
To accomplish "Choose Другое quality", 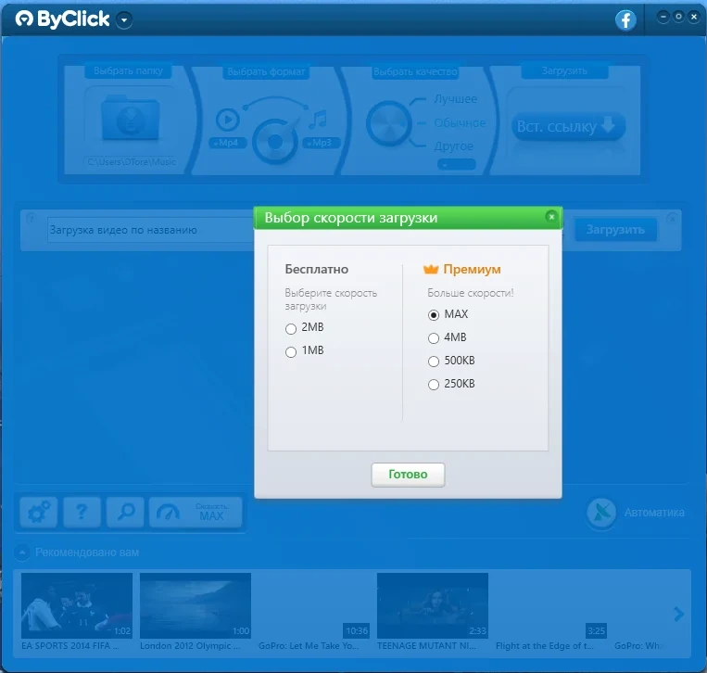I will tap(454, 146).
